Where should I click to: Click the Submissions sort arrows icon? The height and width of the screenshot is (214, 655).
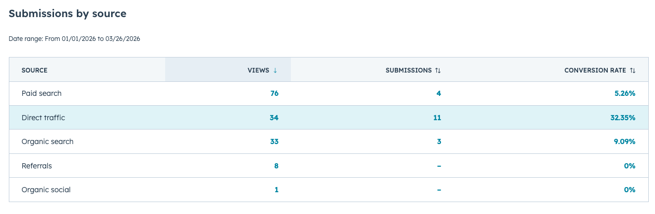click(438, 70)
